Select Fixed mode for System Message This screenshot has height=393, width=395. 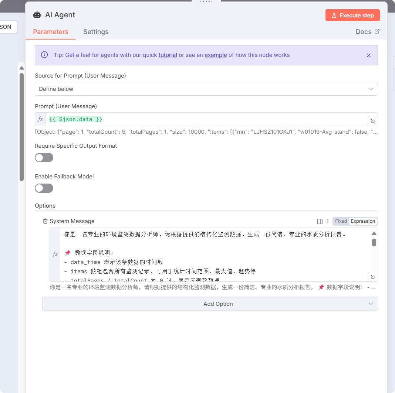pos(341,221)
